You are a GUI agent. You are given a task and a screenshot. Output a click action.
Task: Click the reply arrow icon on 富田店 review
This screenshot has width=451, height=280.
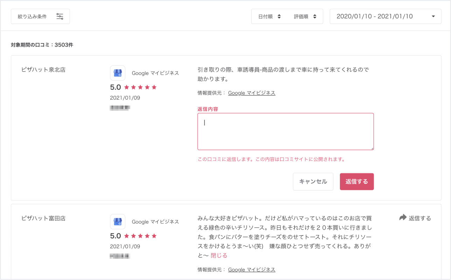pyautogui.click(x=403, y=218)
